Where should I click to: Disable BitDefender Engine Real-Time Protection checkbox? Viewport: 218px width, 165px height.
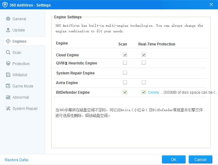tap(144, 92)
